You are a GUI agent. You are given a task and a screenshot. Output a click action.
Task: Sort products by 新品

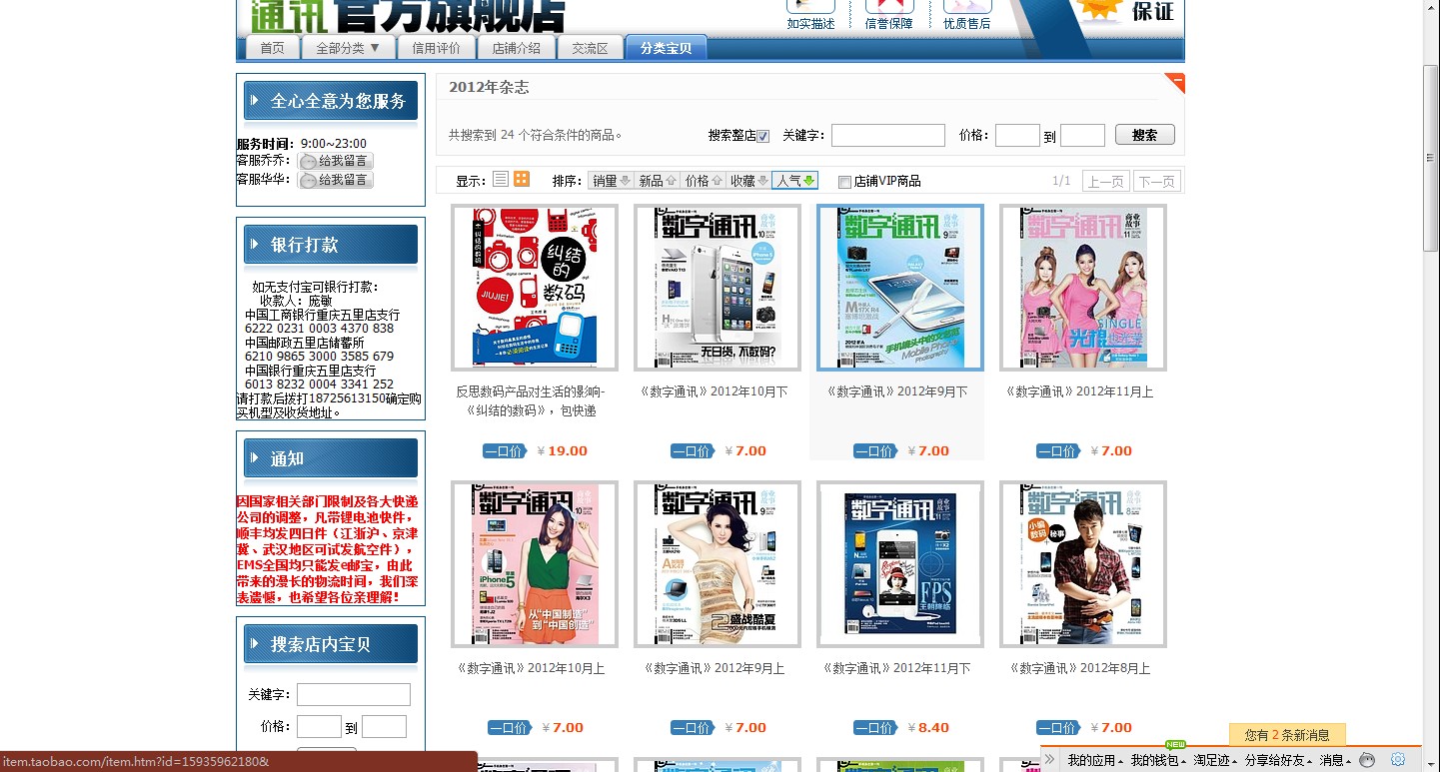pos(657,181)
